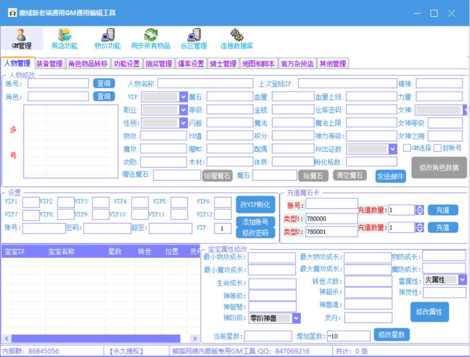Viewport: 470px width, 357px height.
Task: Click the 类型1 充值数量 spinner arrows
Action: (419, 210)
